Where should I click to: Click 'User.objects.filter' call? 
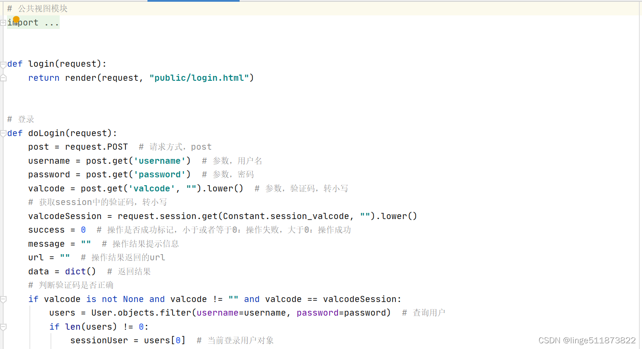point(141,313)
